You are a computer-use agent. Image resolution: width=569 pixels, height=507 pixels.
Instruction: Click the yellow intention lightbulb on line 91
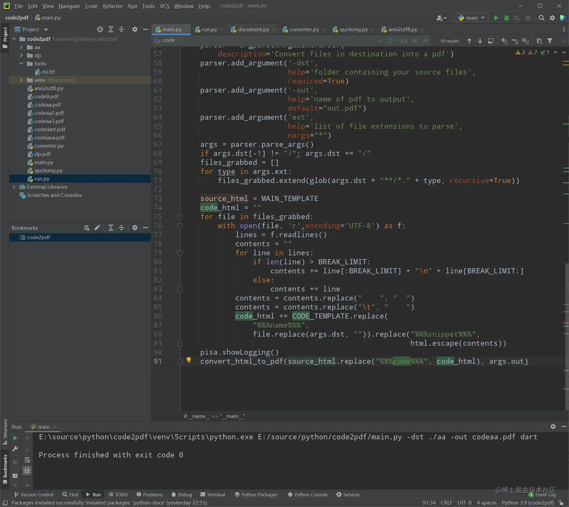[189, 360]
